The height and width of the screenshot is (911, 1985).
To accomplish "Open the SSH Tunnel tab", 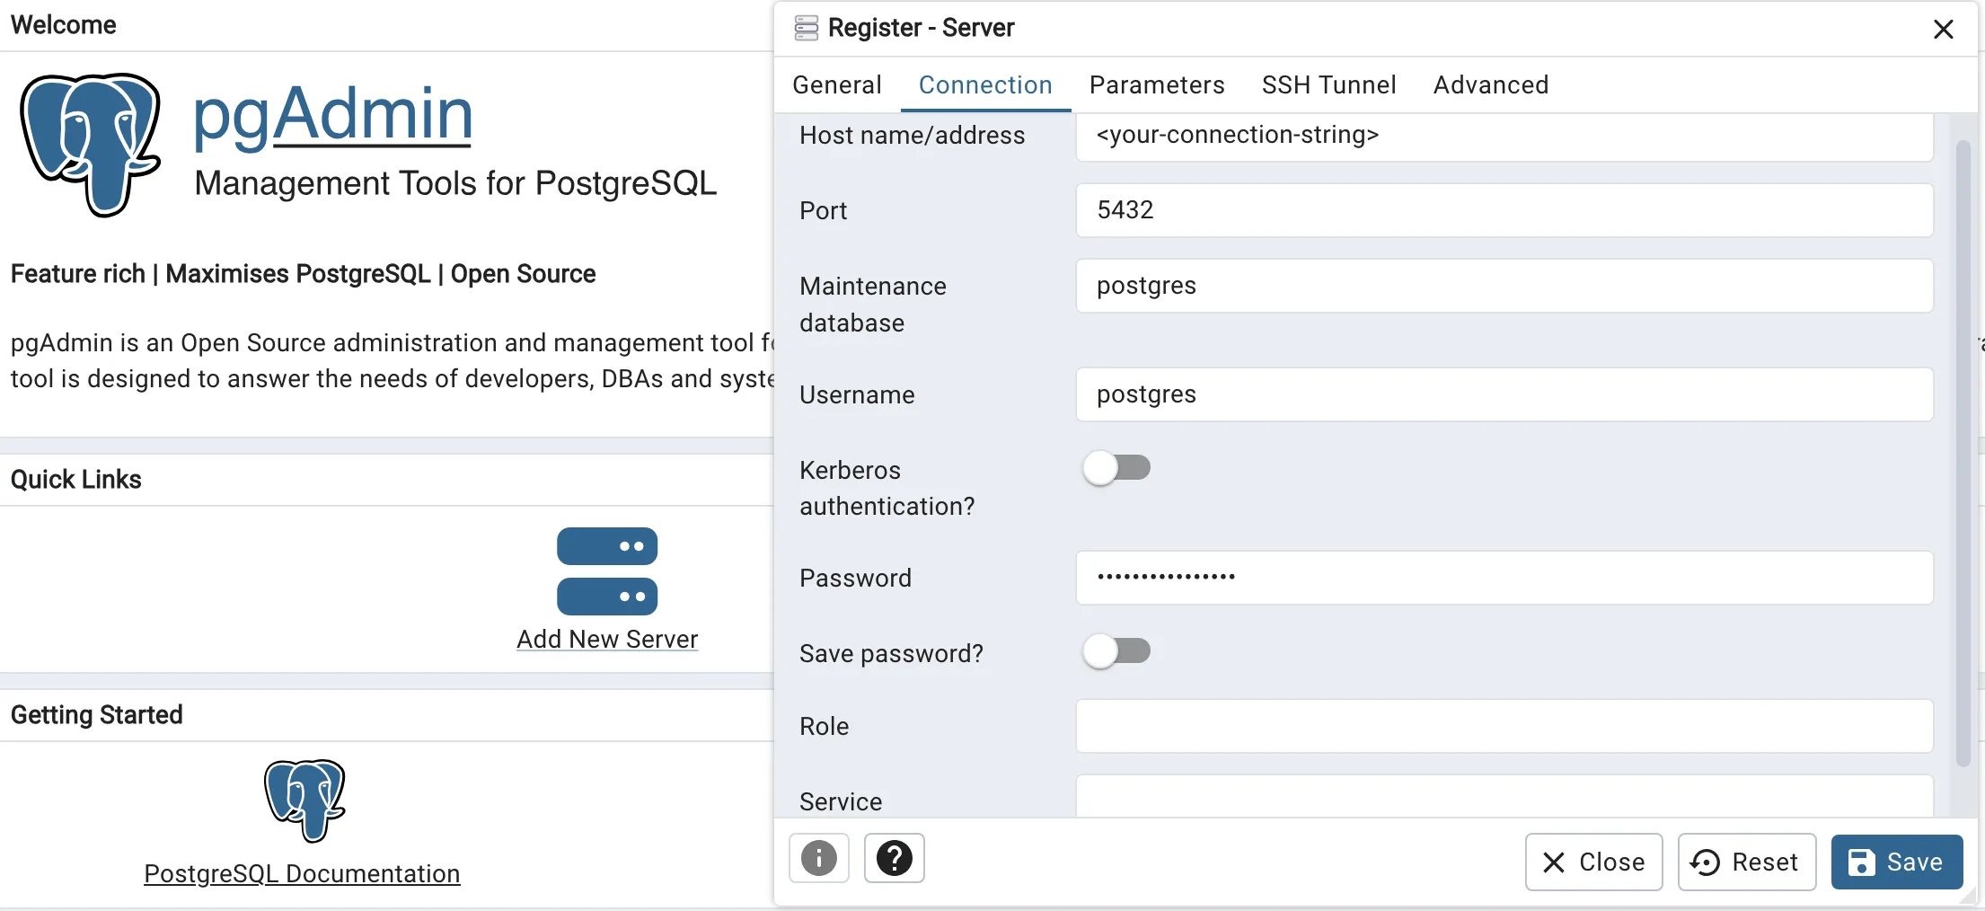I will (x=1328, y=84).
